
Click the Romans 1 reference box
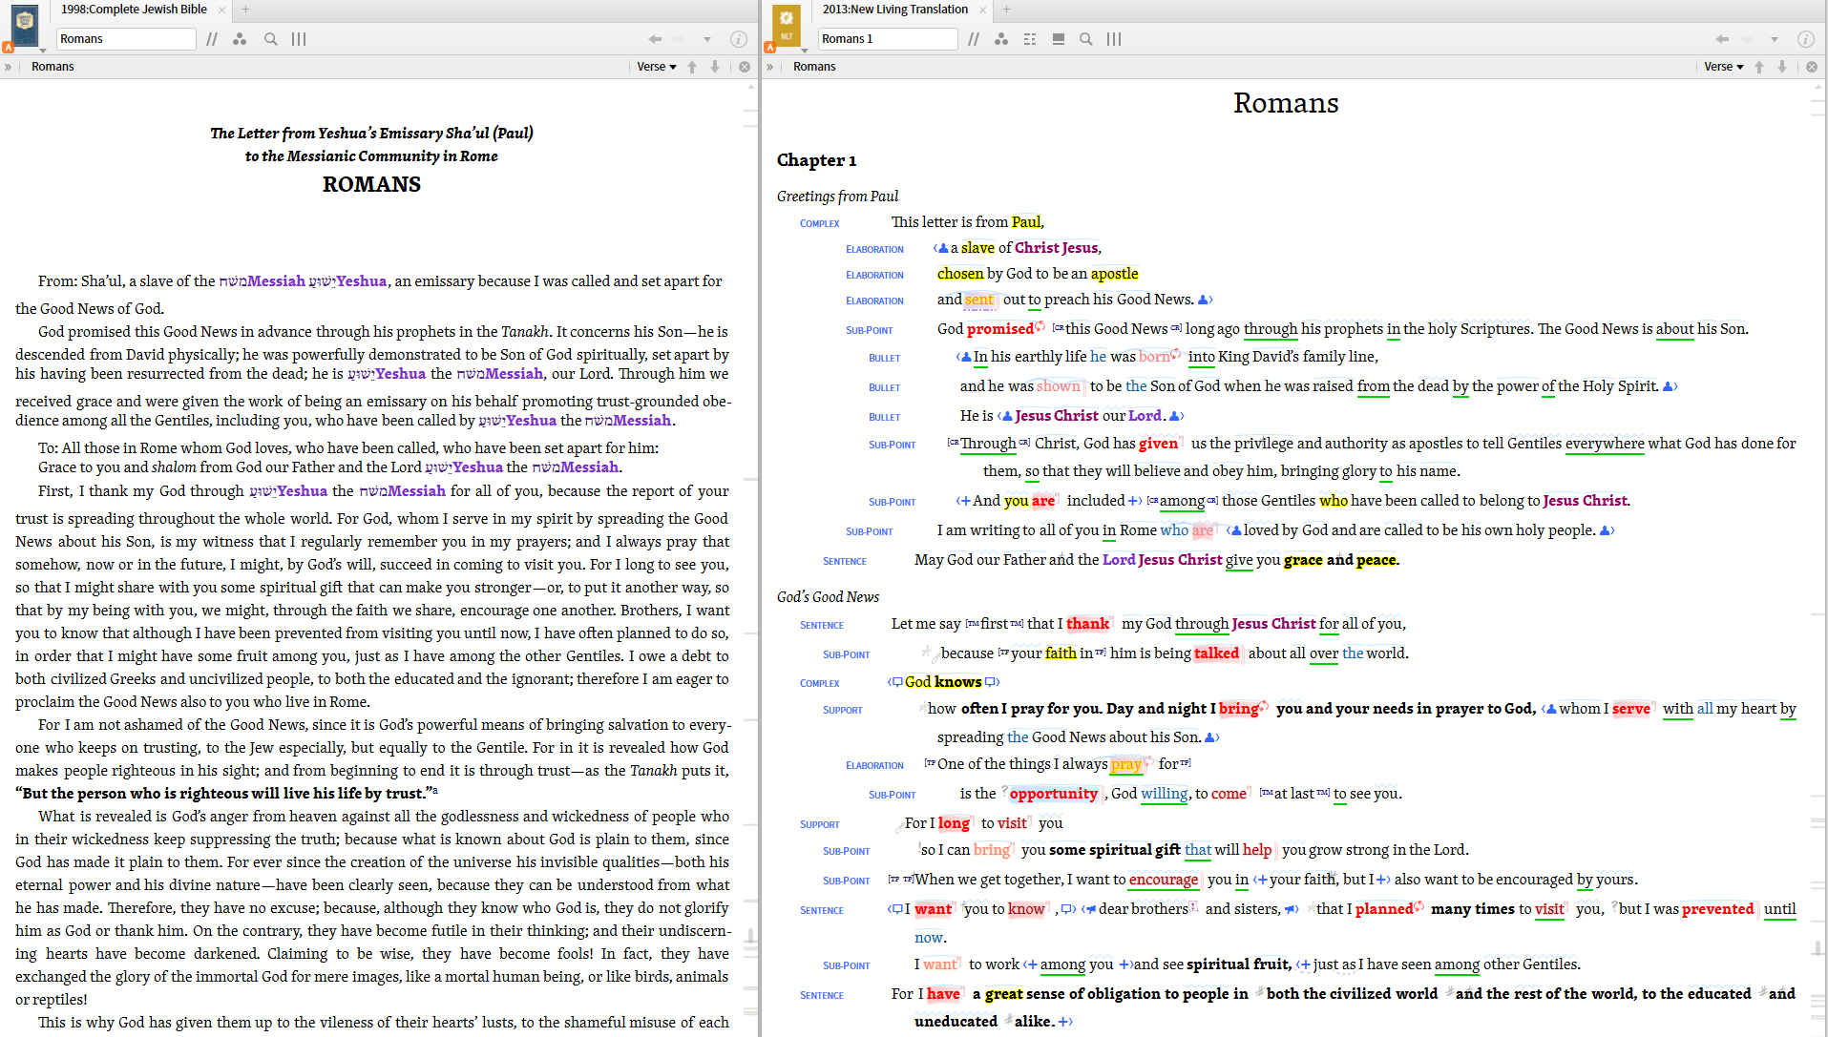pyautogui.click(x=888, y=39)
